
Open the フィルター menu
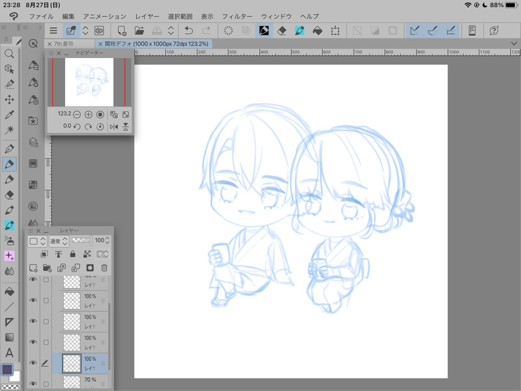coord(237,16)
